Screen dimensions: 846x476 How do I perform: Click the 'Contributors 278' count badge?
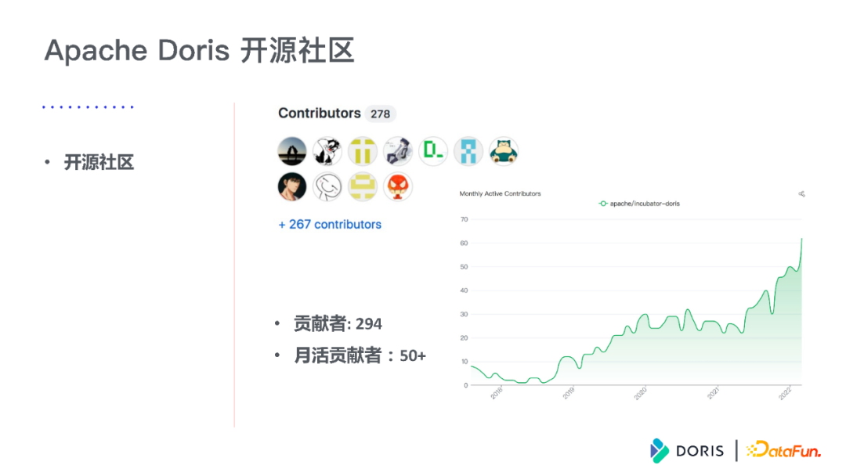click(380, 114)
